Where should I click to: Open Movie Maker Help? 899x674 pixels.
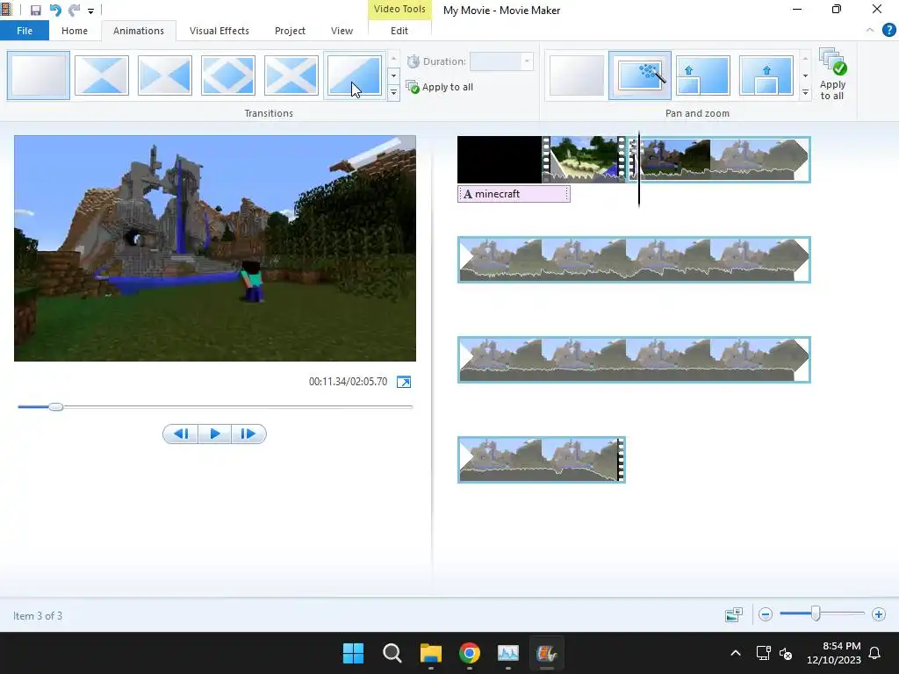(x=888, y=30)
